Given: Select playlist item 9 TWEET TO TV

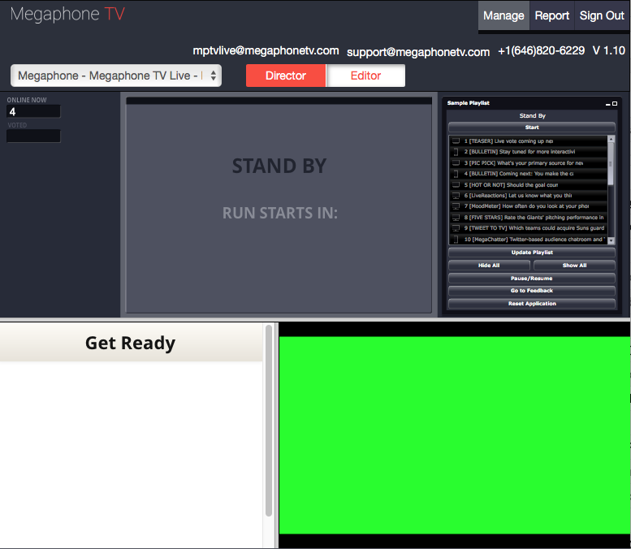Looking at the screenshot, I should tap(528, 228).
